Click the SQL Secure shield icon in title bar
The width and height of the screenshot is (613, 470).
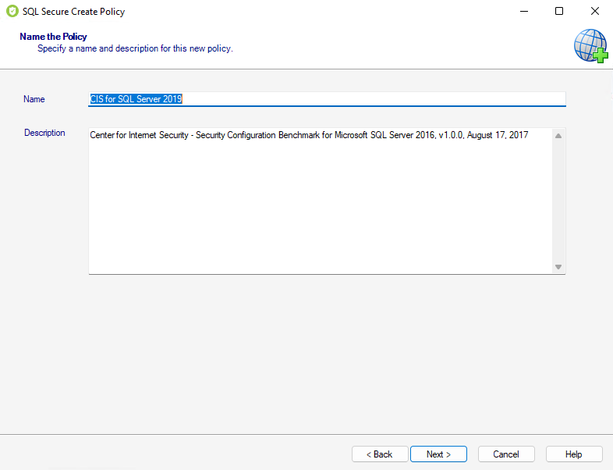pos(12,12)
